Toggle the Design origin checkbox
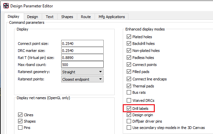213x134 pixels. (129, 115)
